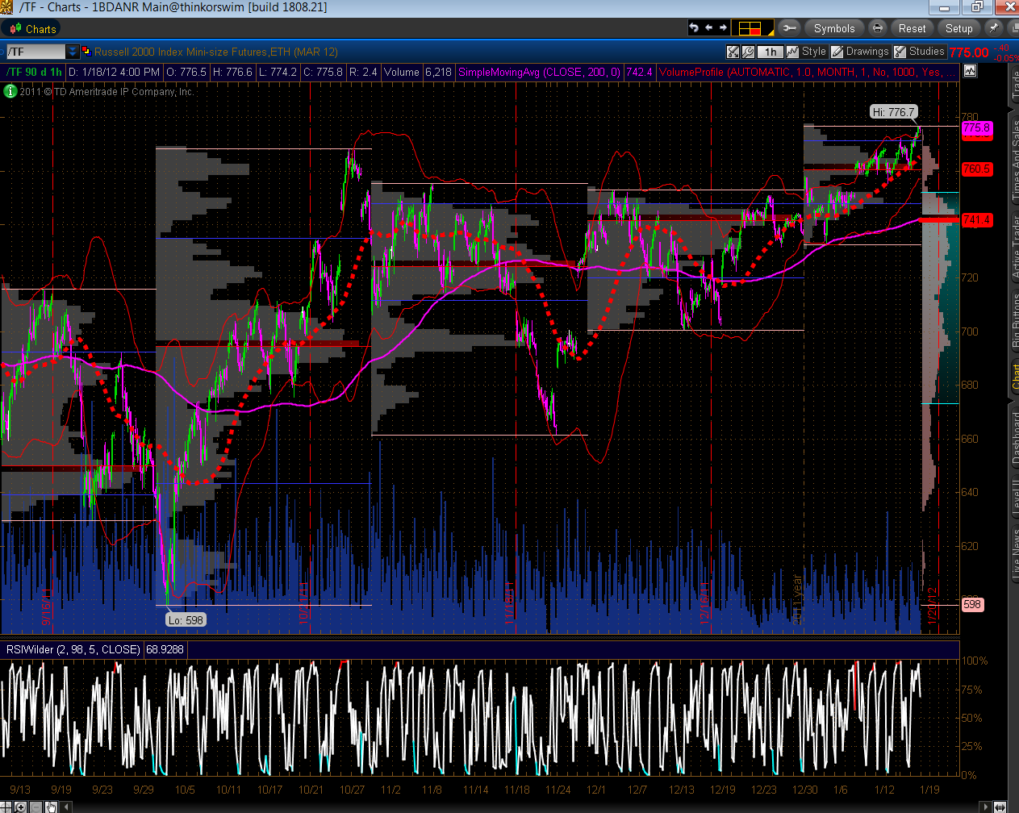Open the Symbols button
1019x813 pixels.
tap(834, 28)
